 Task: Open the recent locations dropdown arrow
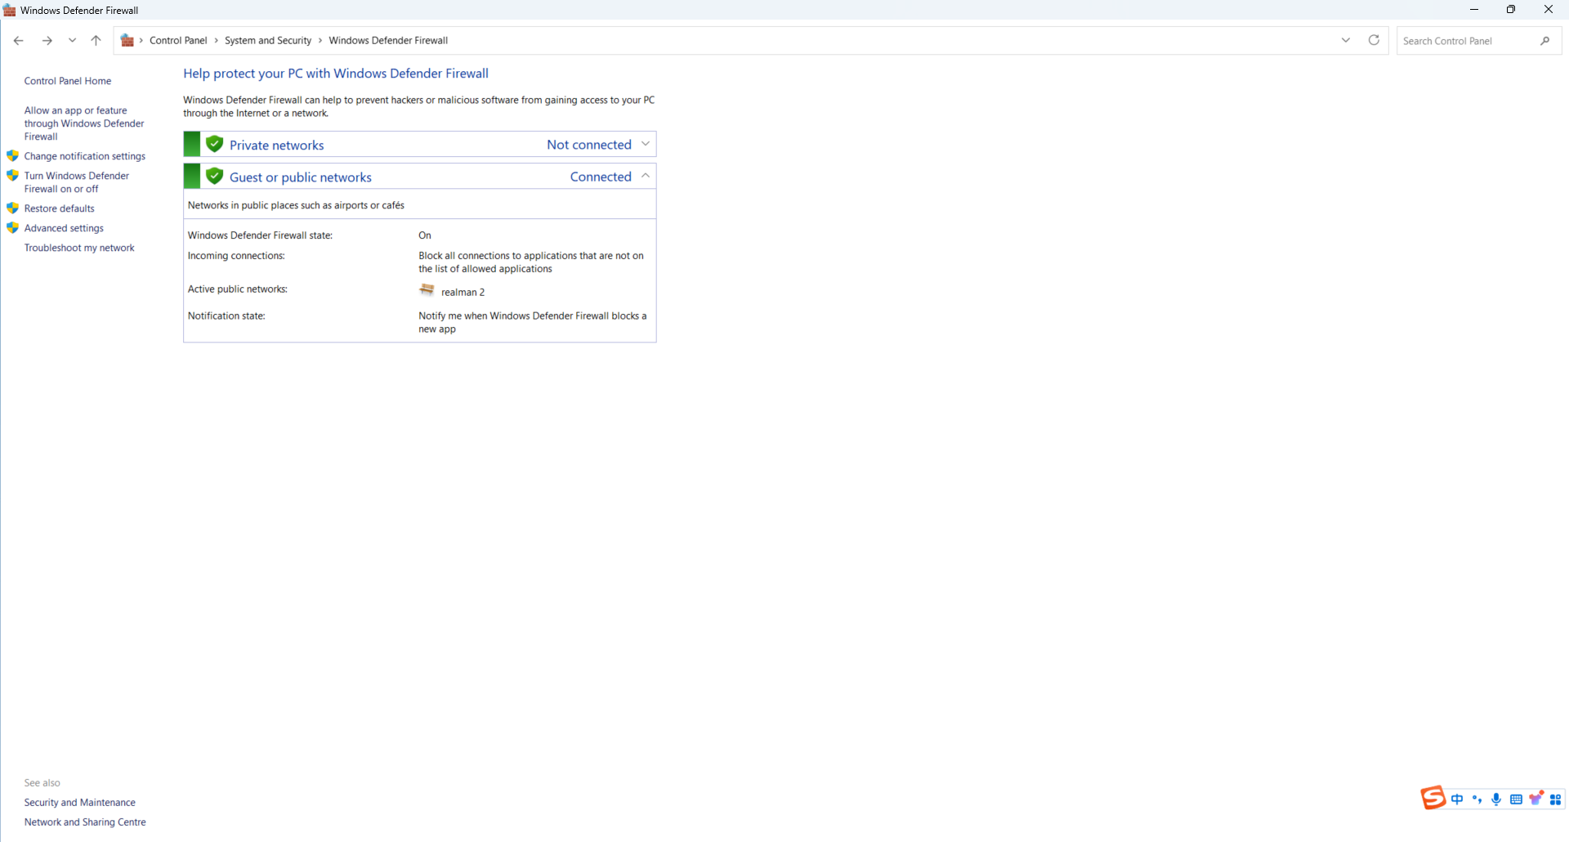tap(72, 41)
